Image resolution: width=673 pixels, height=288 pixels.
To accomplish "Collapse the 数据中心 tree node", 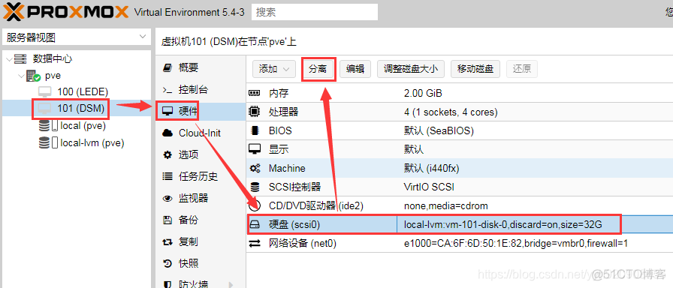I will point(8,58).
